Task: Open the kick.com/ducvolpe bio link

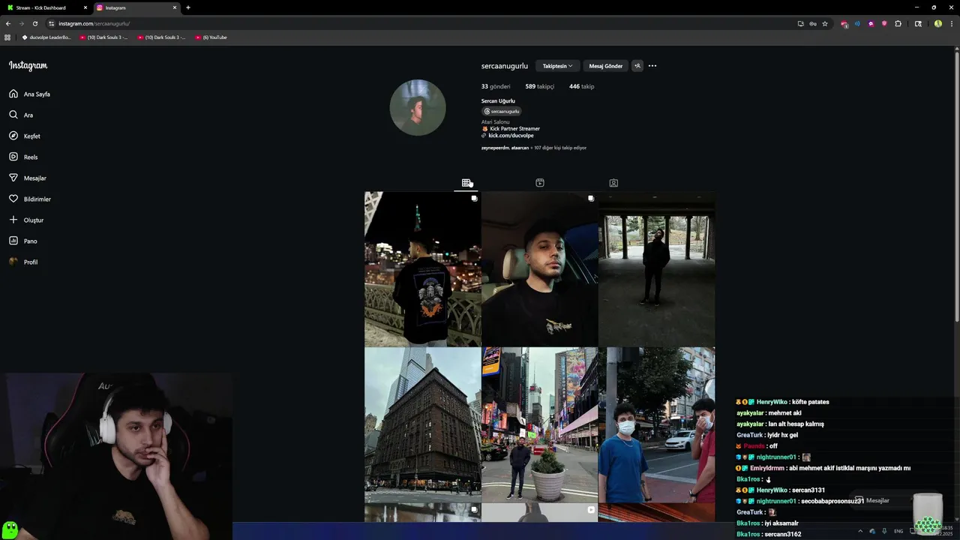Action: click(511, 136)
